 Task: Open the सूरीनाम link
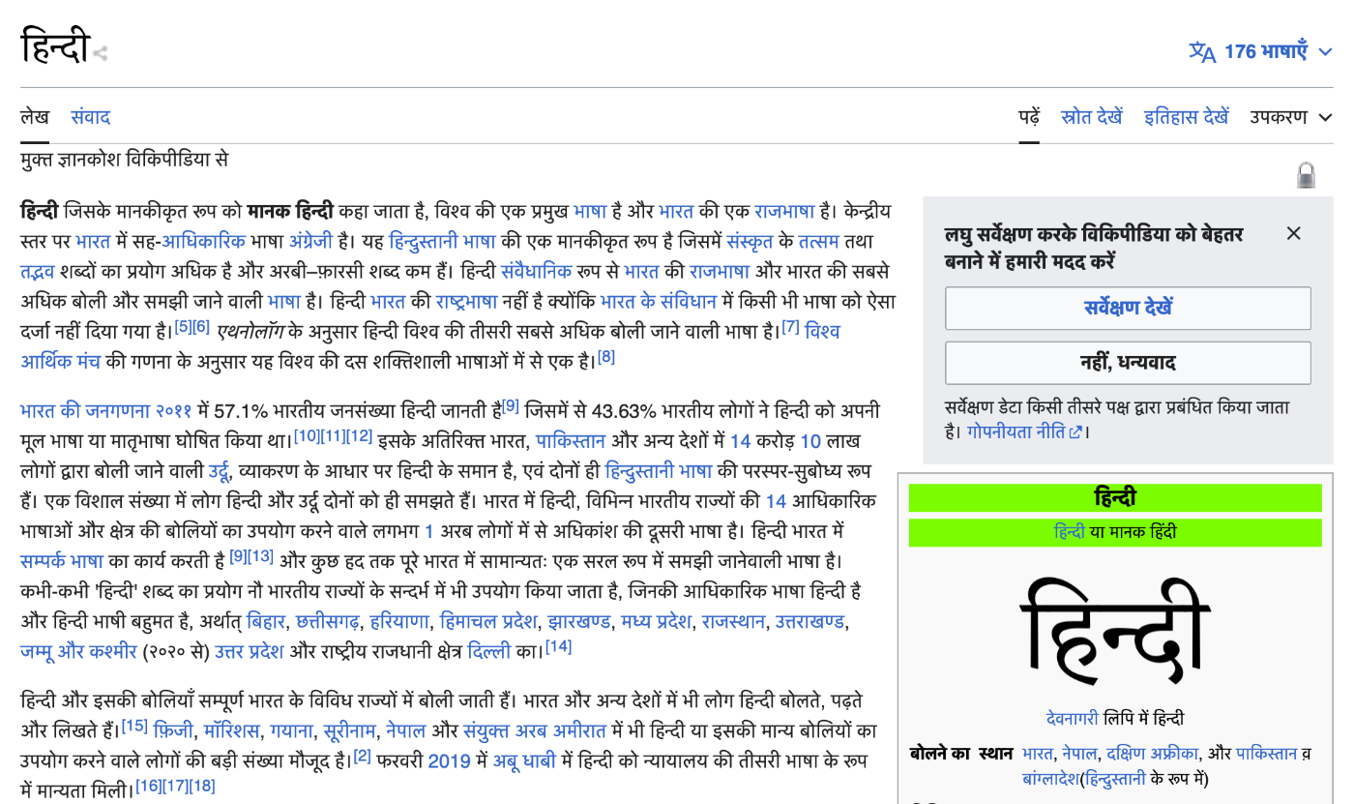[x=349, y=730]
